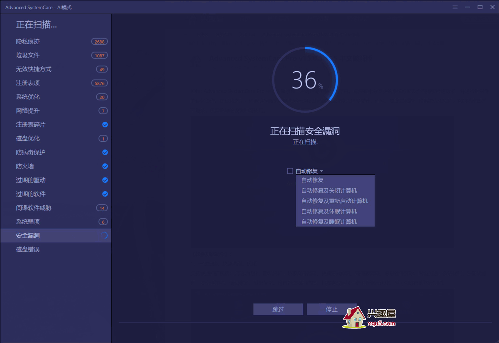Image resolution: width=499 pixels, height=343 pixels.
Task: Select 隐私痕迹 in the scan list
Action: pos(56,42)
